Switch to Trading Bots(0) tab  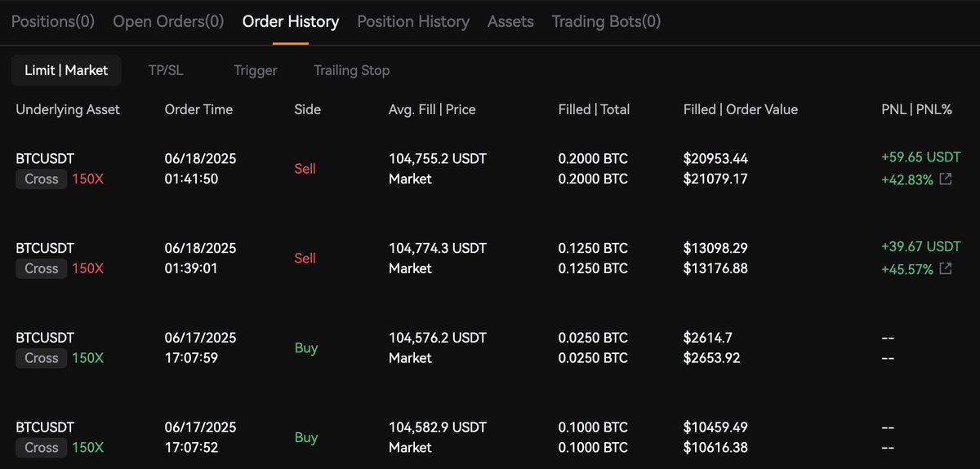pyautogui.click(x=606, y=21)
